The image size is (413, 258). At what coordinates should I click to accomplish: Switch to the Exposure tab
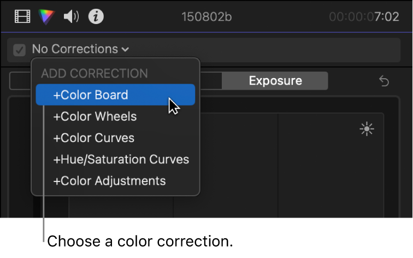(x=275, y=81)
